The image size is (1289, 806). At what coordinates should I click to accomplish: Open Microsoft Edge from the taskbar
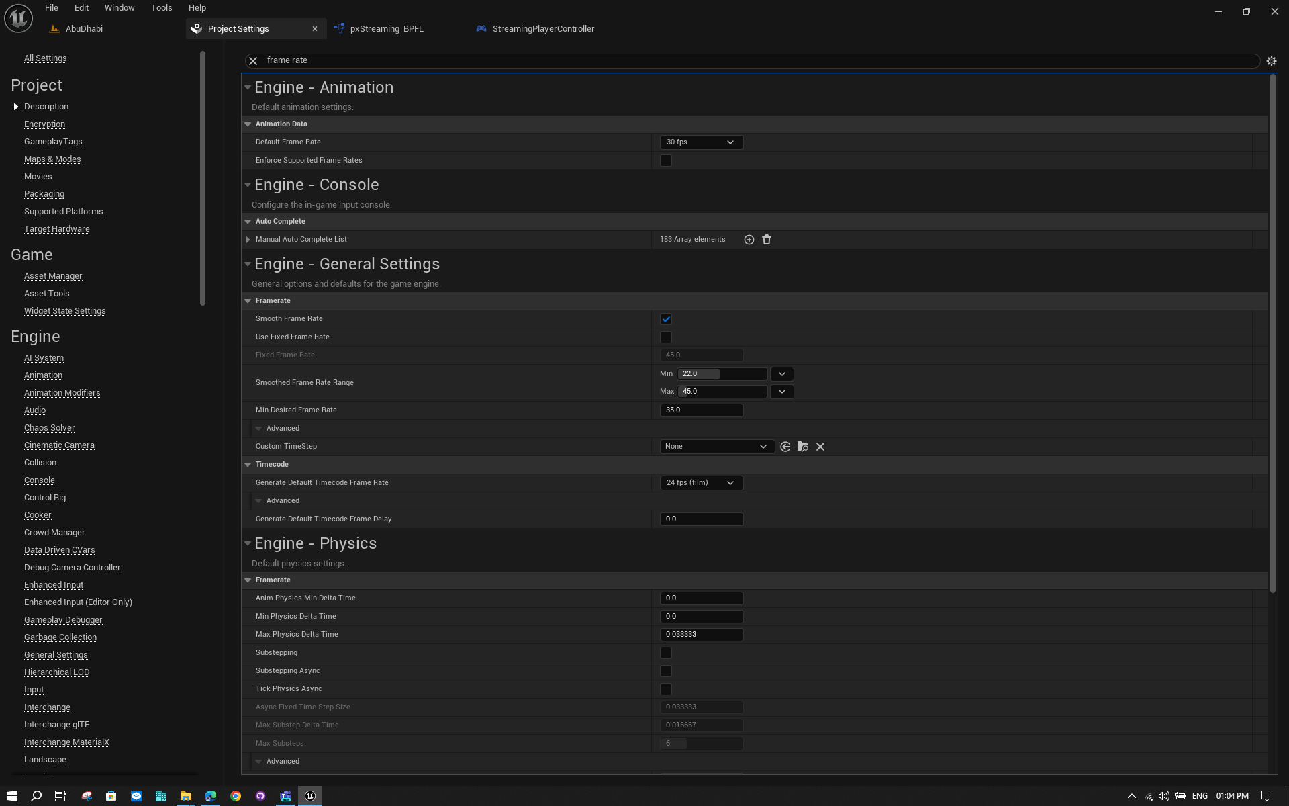tap(211, 796)
